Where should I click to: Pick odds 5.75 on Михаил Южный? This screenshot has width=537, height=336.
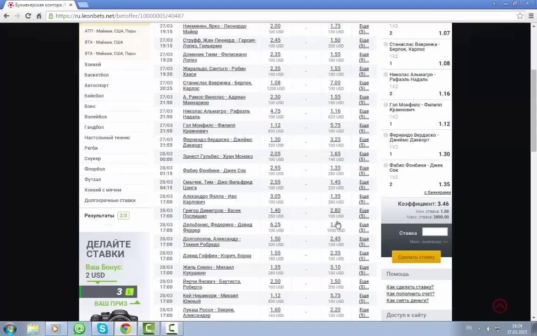point(335,295)
